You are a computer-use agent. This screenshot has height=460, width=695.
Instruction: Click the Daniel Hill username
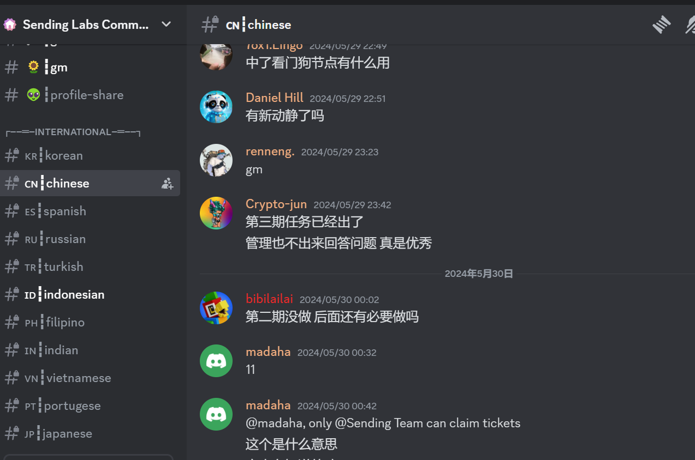(x=275, y=98)
